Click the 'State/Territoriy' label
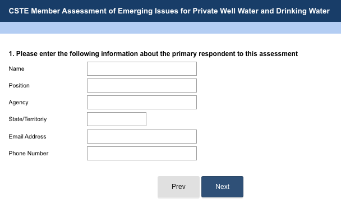Image resolution: width=341 pixels, height=217 pixels. pos(27,119)
